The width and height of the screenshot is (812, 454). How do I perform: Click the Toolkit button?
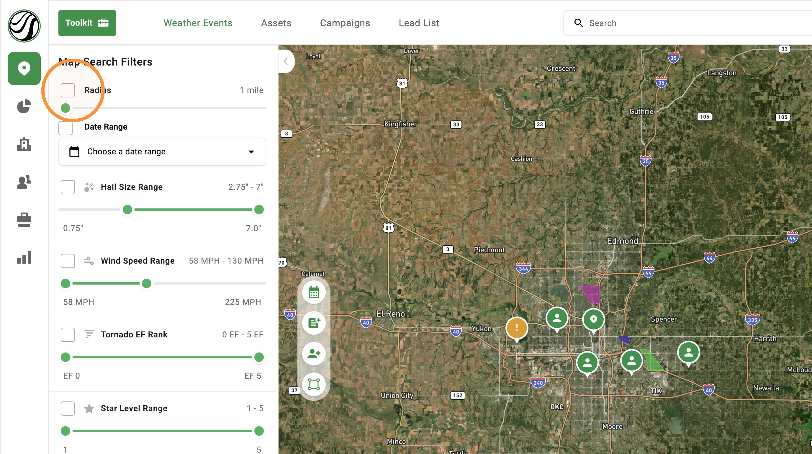pyautogui.click(x=87, y=23)
